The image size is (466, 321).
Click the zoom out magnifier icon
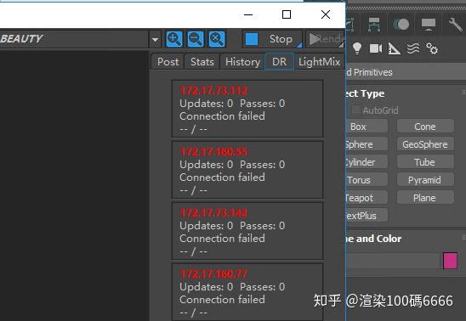[196, 39]
